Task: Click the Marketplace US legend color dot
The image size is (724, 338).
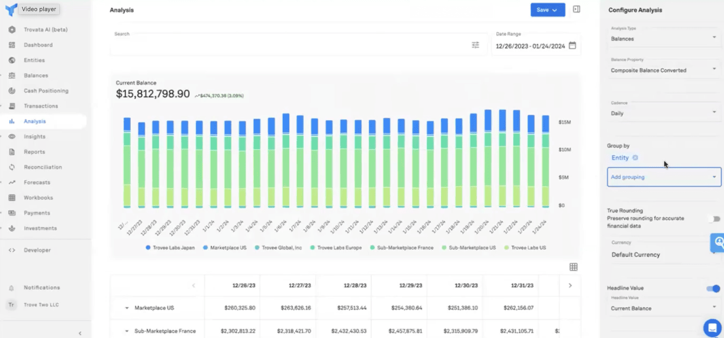Action: pyautogui.click(x=205, y=248)
